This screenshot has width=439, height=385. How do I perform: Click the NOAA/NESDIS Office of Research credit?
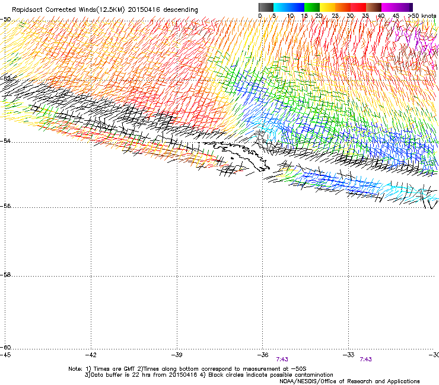click(x=349, y=381)
